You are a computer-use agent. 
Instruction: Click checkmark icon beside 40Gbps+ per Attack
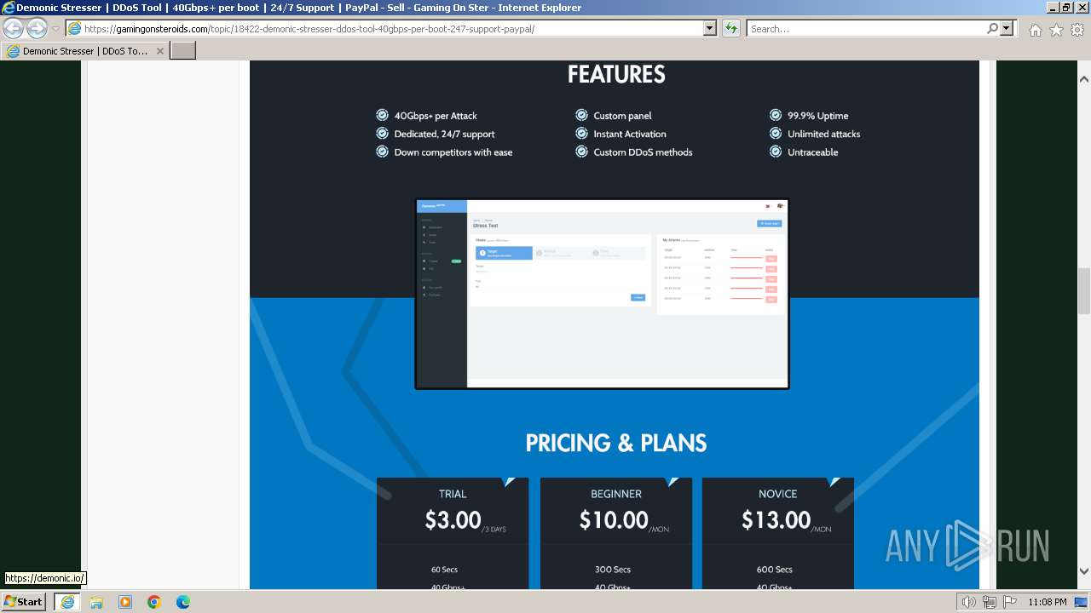pyautogui.click(x=383, y=115)
